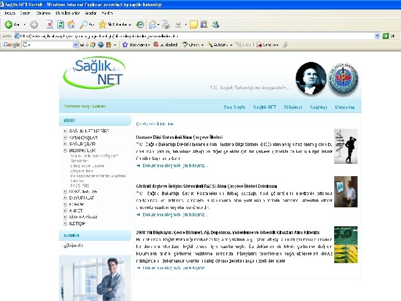The width and height of the screenshot is (401, 301).
Task: Open History globe icon in toolbar
Action: point(140,25)
